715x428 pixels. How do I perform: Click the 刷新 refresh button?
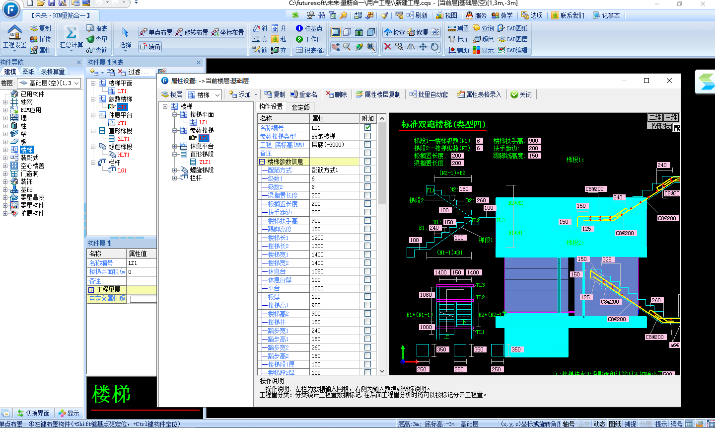point(417,15)
